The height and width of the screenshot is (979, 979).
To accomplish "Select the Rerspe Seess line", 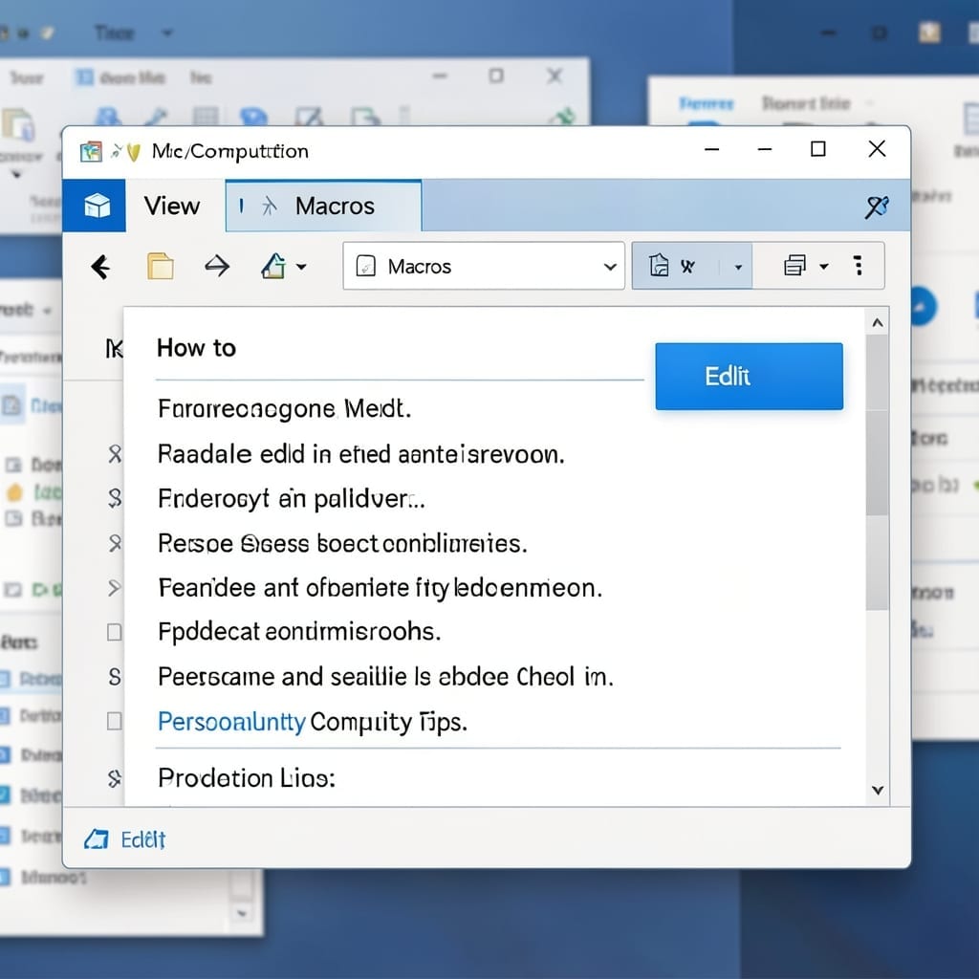I will tap(342, 544).
